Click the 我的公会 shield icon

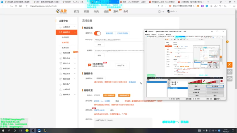click(61, 63)
